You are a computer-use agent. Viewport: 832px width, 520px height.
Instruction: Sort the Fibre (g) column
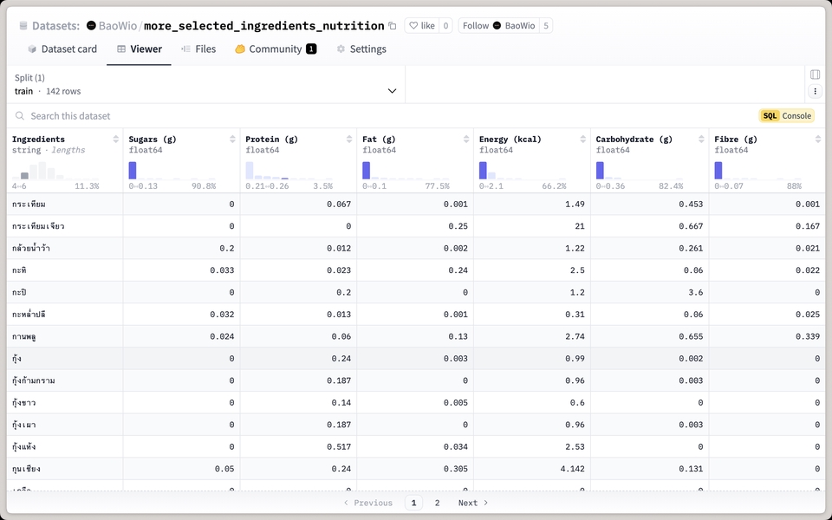[817, 139]
